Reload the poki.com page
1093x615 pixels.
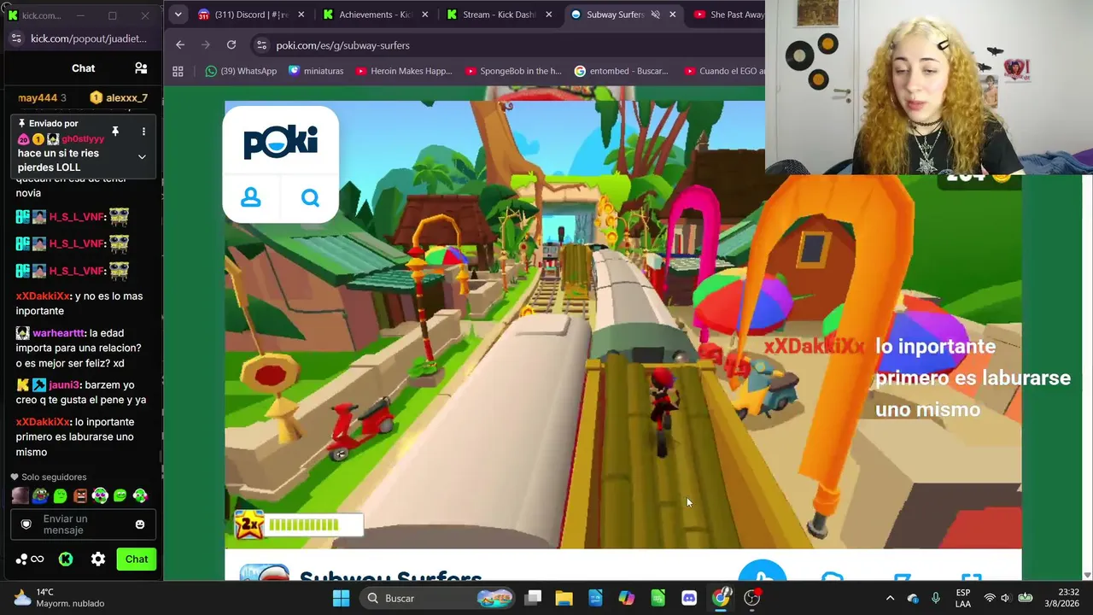231,45
